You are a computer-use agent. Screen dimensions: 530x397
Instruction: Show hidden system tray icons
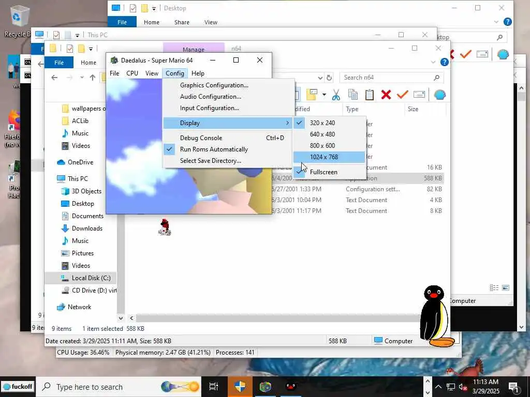tap(438, 387)
